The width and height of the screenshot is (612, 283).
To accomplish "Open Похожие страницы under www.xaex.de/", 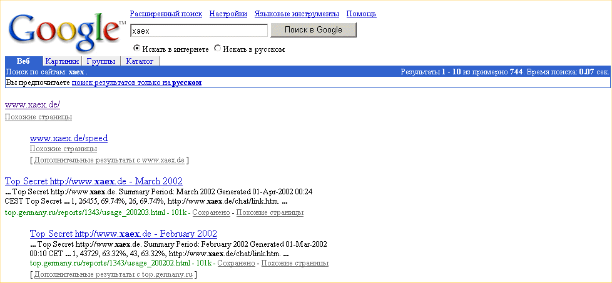I will point(38,117).
